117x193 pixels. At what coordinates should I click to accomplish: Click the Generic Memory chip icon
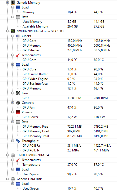tap(13, 3)
